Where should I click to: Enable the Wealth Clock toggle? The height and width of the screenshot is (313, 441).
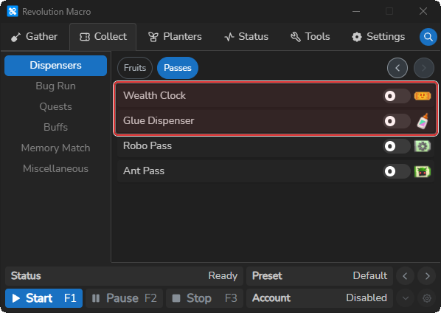click(x=396, y=96)
